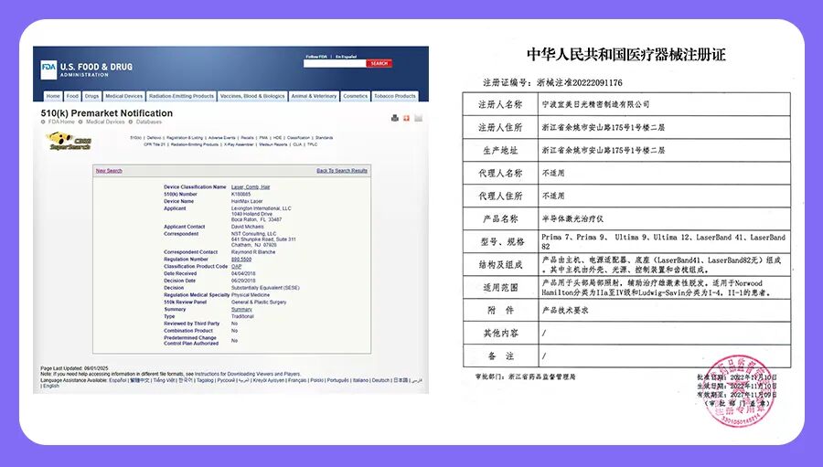
Task: Open the Food tab
Action: click(72, 97)
